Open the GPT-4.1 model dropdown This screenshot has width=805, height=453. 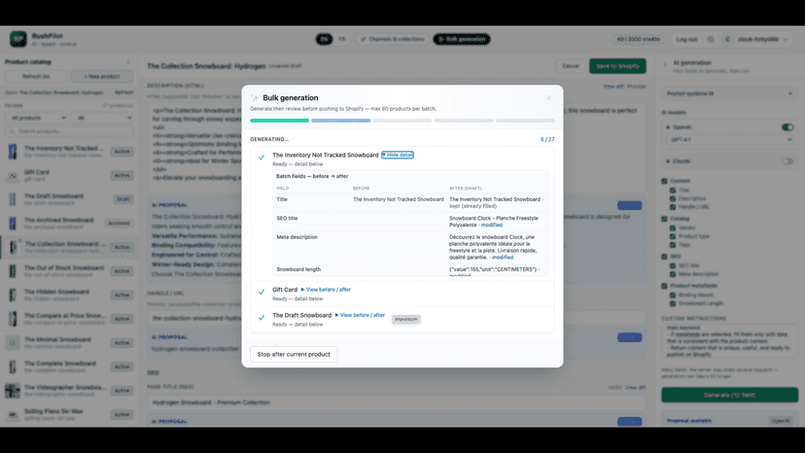729,140
